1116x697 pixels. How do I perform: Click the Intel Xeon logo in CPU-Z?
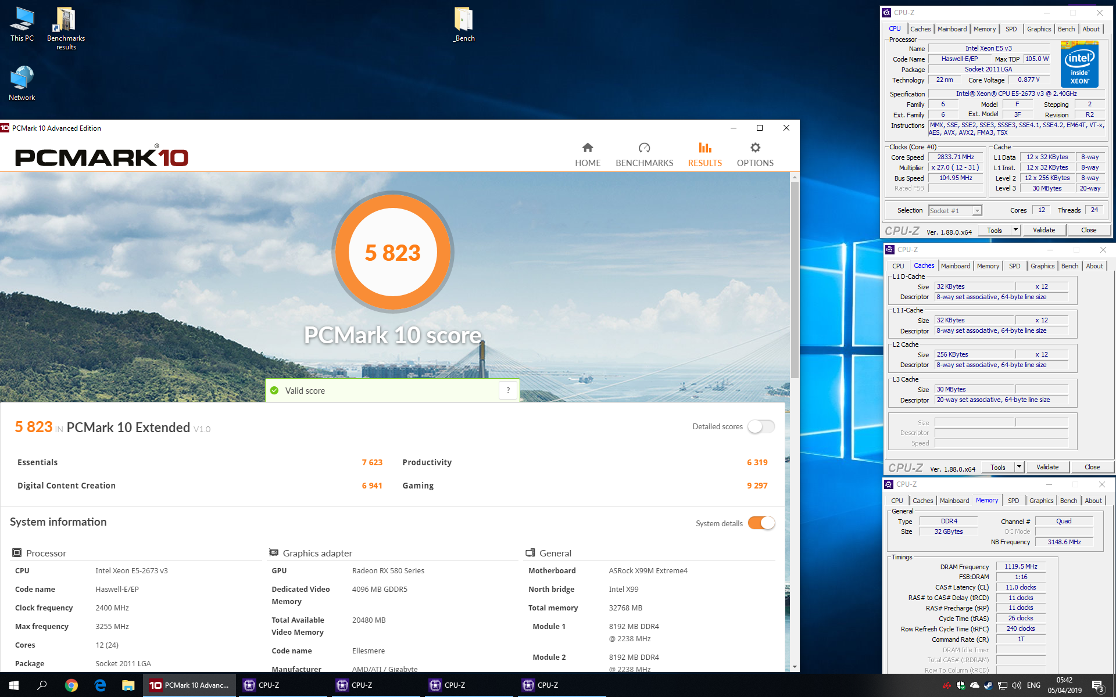pyautogui.click(x=1079, y=63)
